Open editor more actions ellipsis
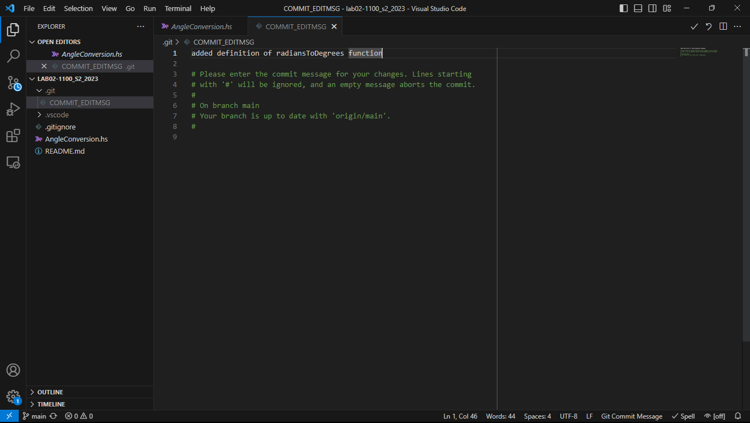The image size is (750, 423). (x=737, y=26)
